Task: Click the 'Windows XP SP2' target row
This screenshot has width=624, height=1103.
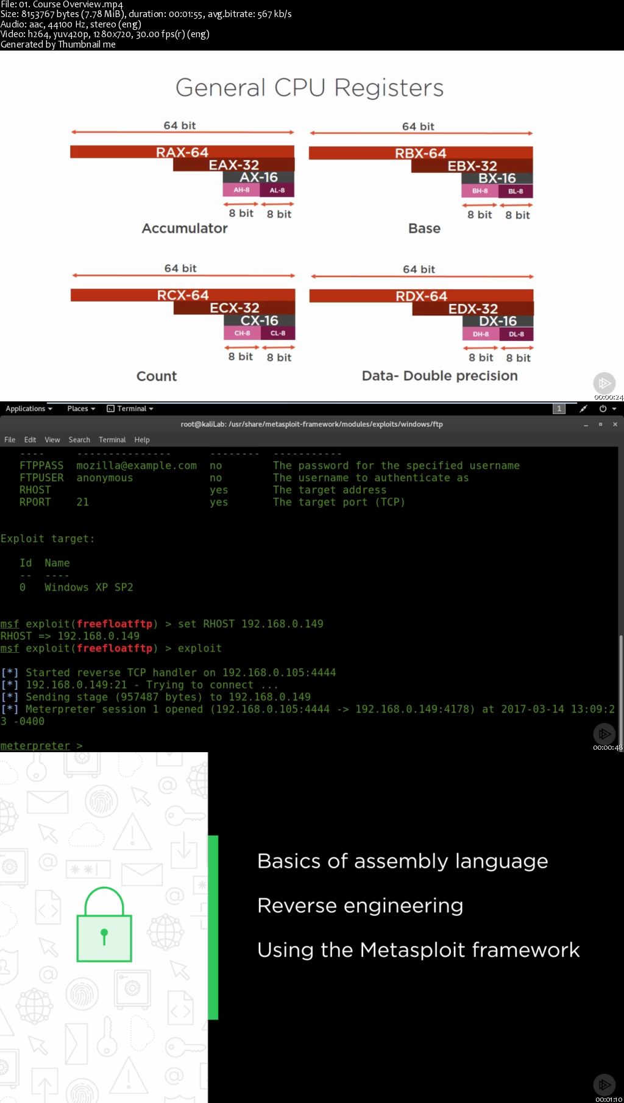Action: 76,587
